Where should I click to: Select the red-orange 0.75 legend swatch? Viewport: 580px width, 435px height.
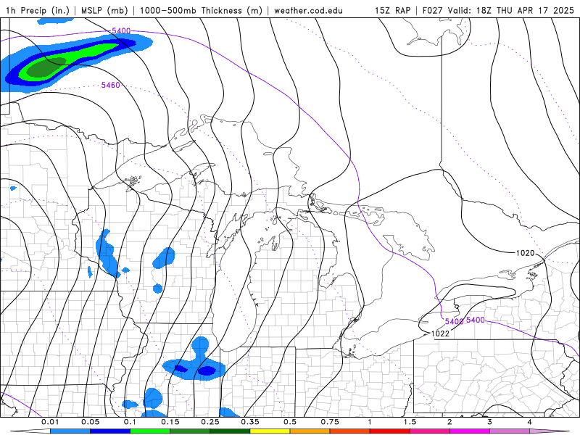pos(349,431)
